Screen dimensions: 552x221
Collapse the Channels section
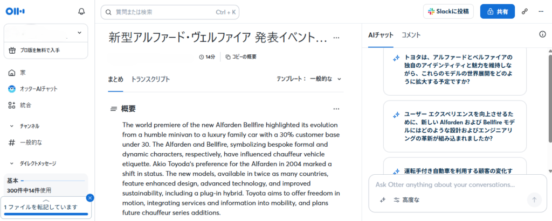(12, 126)
